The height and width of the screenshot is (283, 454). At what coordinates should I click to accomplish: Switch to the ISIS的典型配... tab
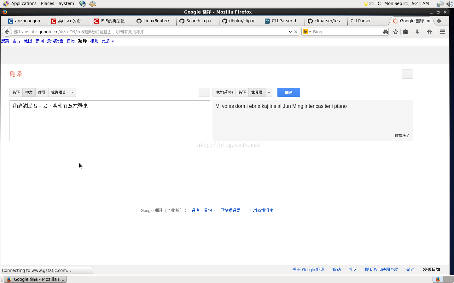(112, 21)
